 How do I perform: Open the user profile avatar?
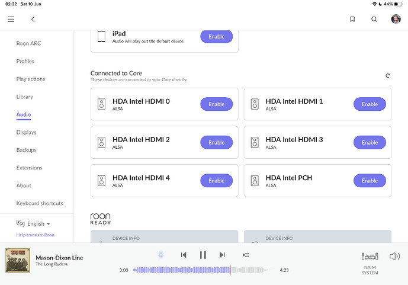tap(396, 19)
